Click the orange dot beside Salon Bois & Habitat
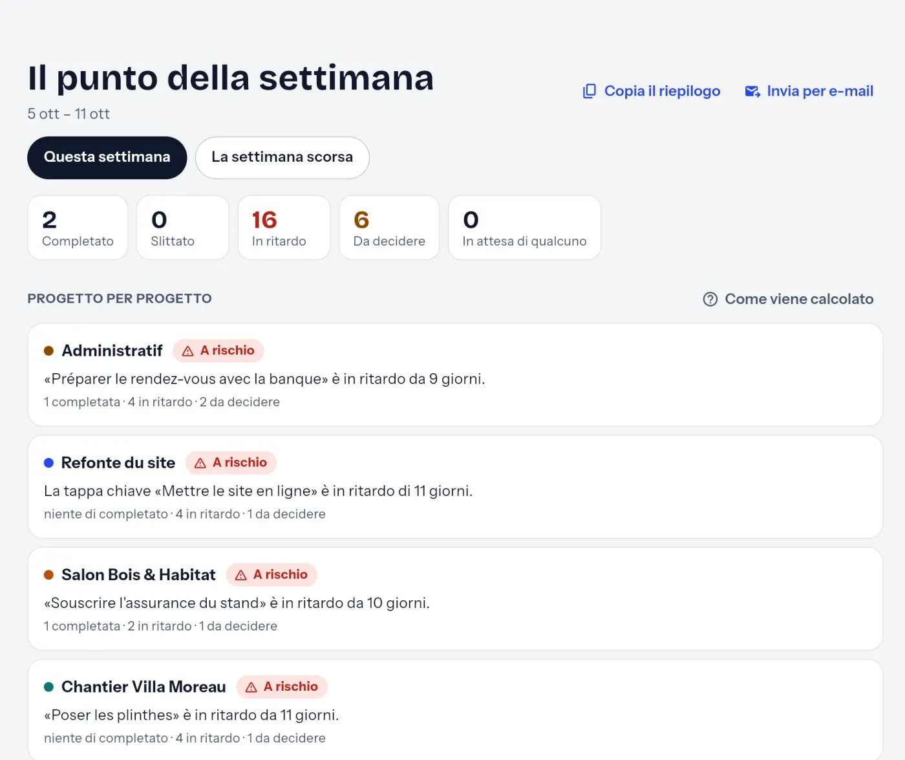The image size is (905, 760). 48,574
